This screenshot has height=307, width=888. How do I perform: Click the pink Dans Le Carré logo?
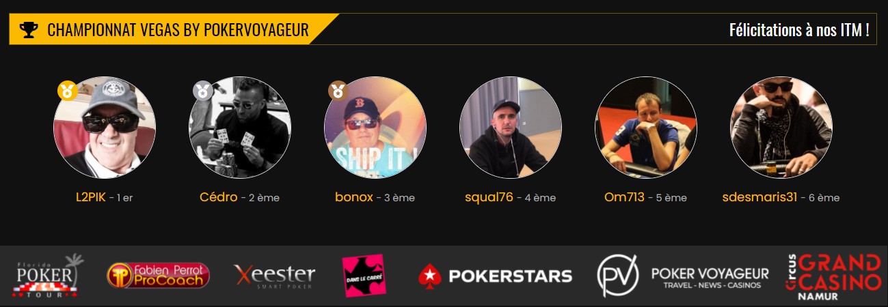click(x=364, y=276)
